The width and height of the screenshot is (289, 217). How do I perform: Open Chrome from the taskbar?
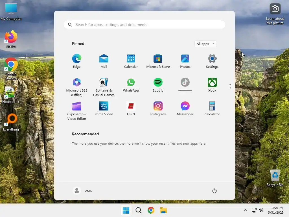tap(151, 210)
